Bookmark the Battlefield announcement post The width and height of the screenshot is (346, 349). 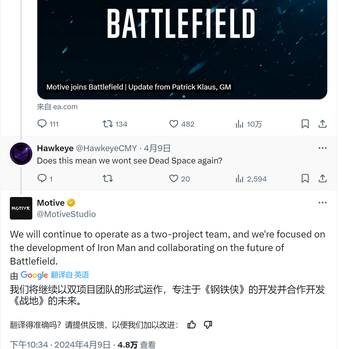click(305, 124)
